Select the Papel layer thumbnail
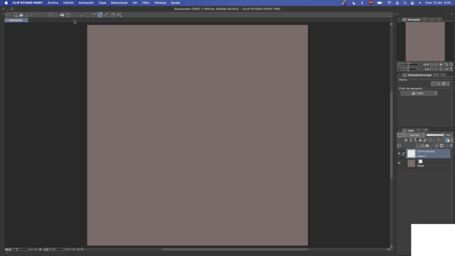The width and height of the screenshot is (455, 256). click(411, 164)
